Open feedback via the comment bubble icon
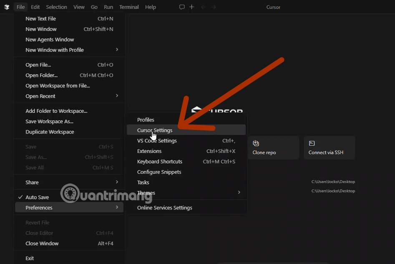This screenshot has width=395, height=264. click(x=181, y=7)
